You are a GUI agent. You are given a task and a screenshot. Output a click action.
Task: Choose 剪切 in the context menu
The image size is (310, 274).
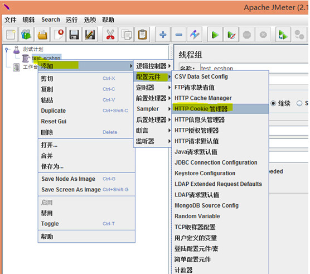[86, 79]
